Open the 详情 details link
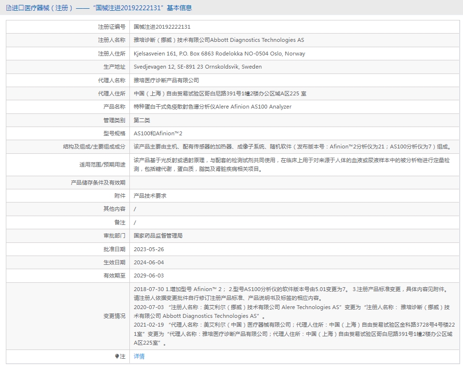 pos(139,356)
